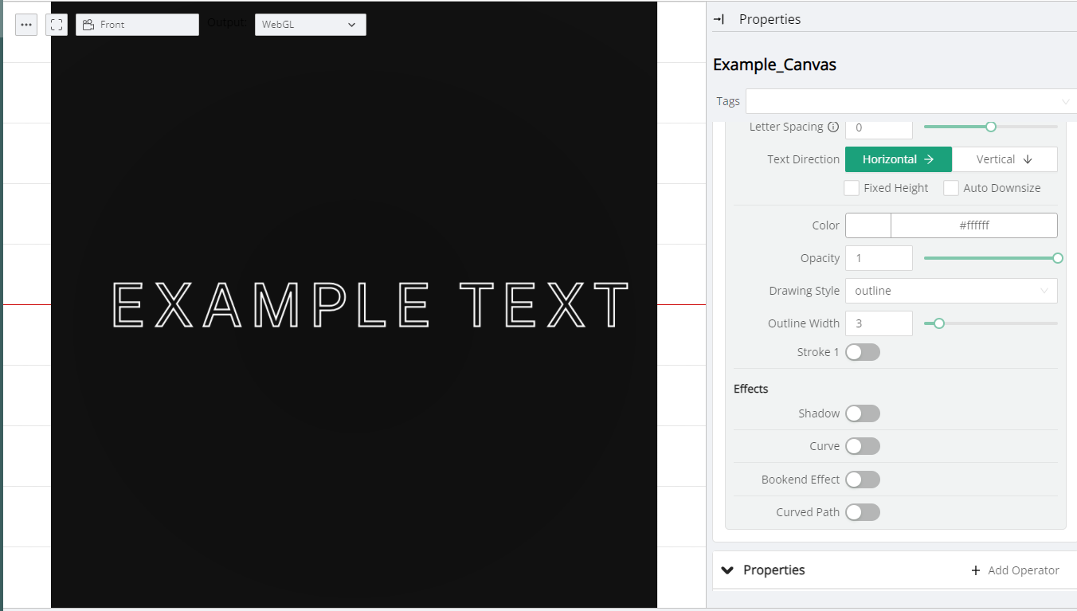Image resolution: width=1077 pixels, height=611 pixels.
Task: Click the Outline Width input field
Action: (878, 323)
